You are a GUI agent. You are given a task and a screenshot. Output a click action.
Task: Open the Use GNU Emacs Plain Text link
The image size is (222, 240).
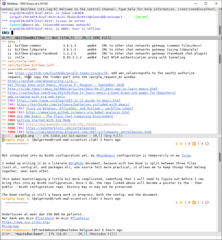point(65,116)
